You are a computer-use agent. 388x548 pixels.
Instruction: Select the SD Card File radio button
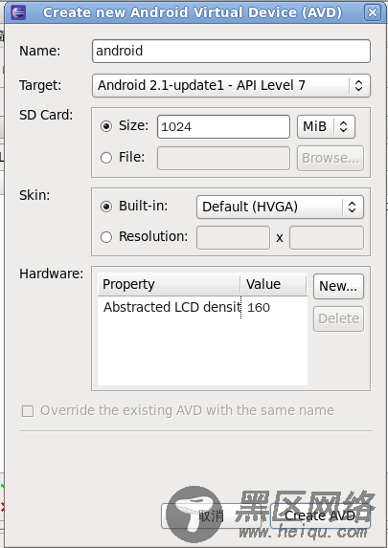click(106, 158)
